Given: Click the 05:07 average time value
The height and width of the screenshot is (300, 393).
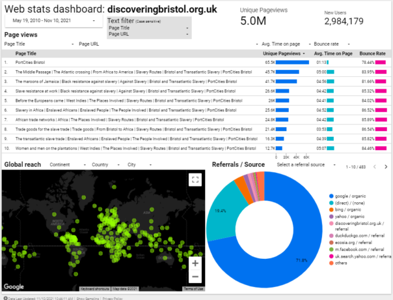Looking at the screenshot, I should [321, 148].
